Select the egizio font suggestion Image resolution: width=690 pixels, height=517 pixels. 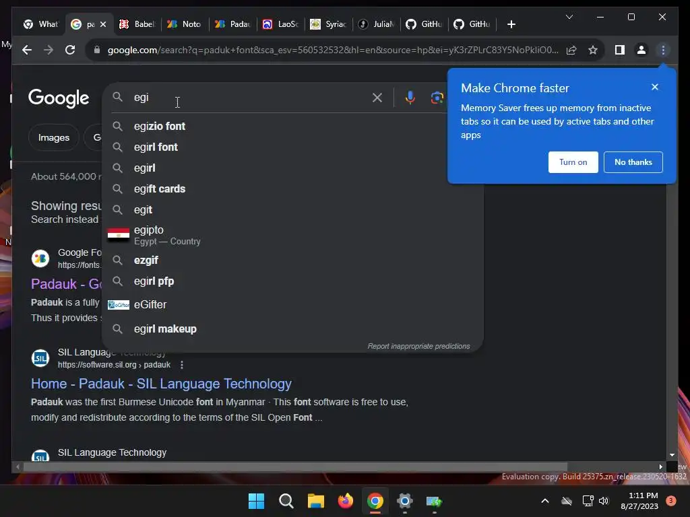(x=292, y=126)
